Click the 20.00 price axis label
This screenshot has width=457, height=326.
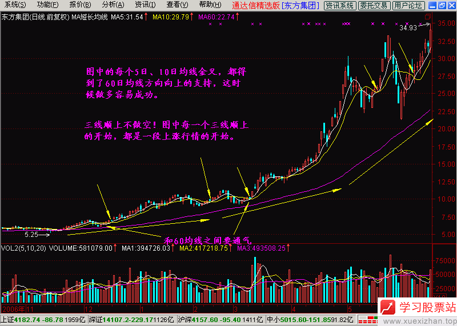coord(446,129)
